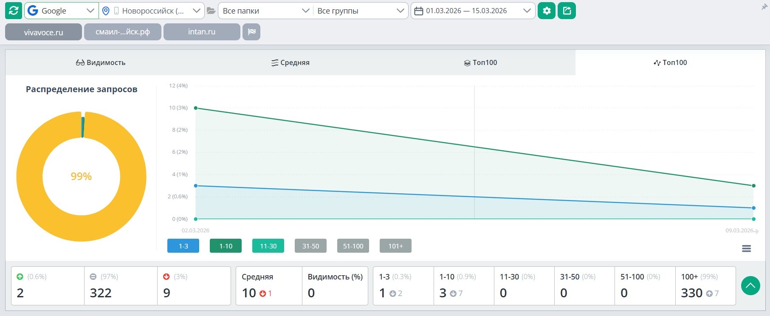Click the green scroll-to-top arrow button
Screen dimensions: 770x316
(750, 286)
